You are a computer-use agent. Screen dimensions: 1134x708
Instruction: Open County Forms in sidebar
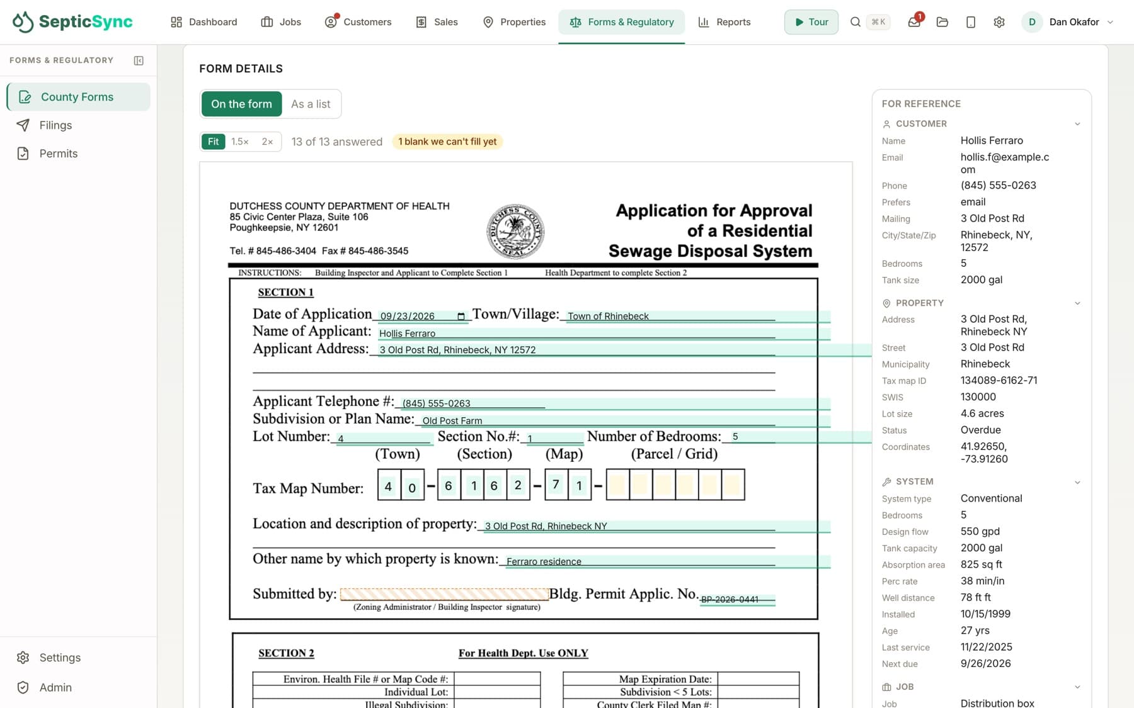pos(79,97)
